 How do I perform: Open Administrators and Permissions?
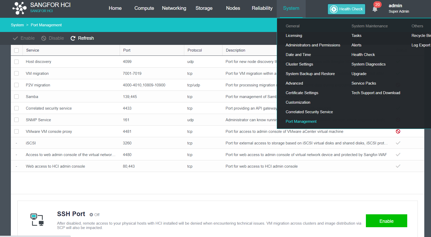tap(313, 45)
